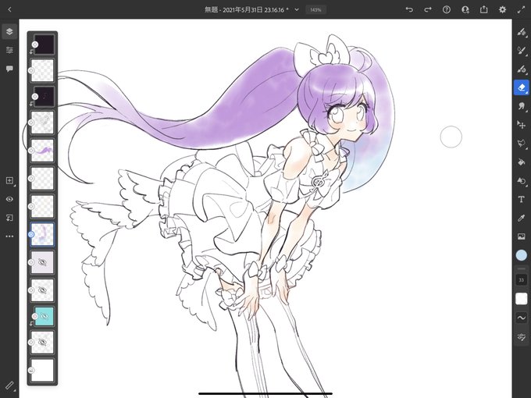Image resolution: width=531 pixels, height=398 pixels.
Task: Undo the last stroke
Action: point(409,9)
